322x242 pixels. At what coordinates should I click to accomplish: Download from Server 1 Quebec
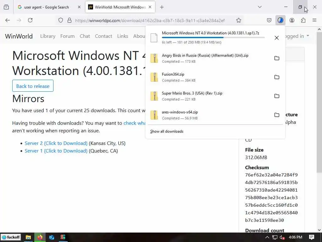click(56, 151)
